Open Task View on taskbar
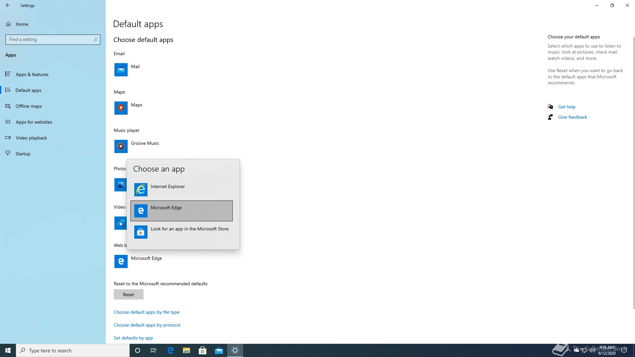Image resolution: width=635 pixels, height=357 pixels. (x=153, y=350)
